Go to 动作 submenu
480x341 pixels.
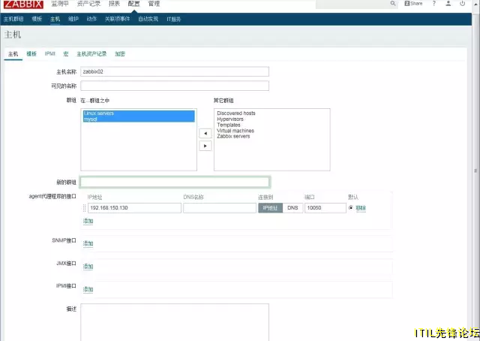pyautogui.click(x=91, y=19)
